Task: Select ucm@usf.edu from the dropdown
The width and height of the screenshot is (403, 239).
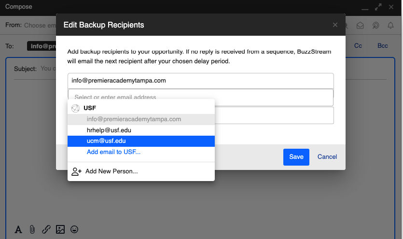Action: coord(141,141)
